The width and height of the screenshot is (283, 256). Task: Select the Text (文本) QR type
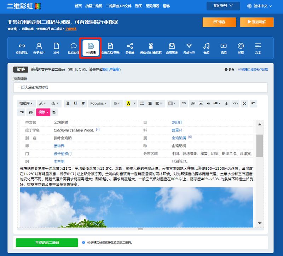click(258, 48)
